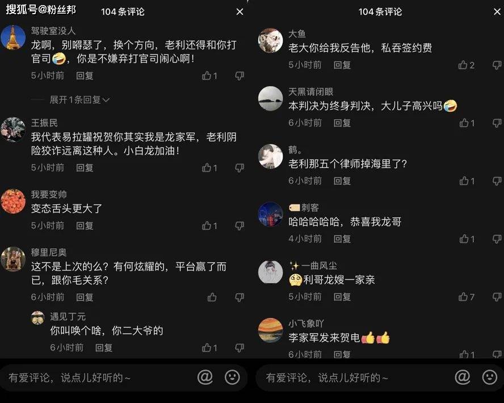Reply to 刺客's comment
504x403 pixels.
(342, 239)
